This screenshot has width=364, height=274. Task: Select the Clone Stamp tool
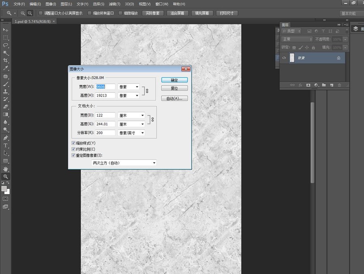[5, 92]
